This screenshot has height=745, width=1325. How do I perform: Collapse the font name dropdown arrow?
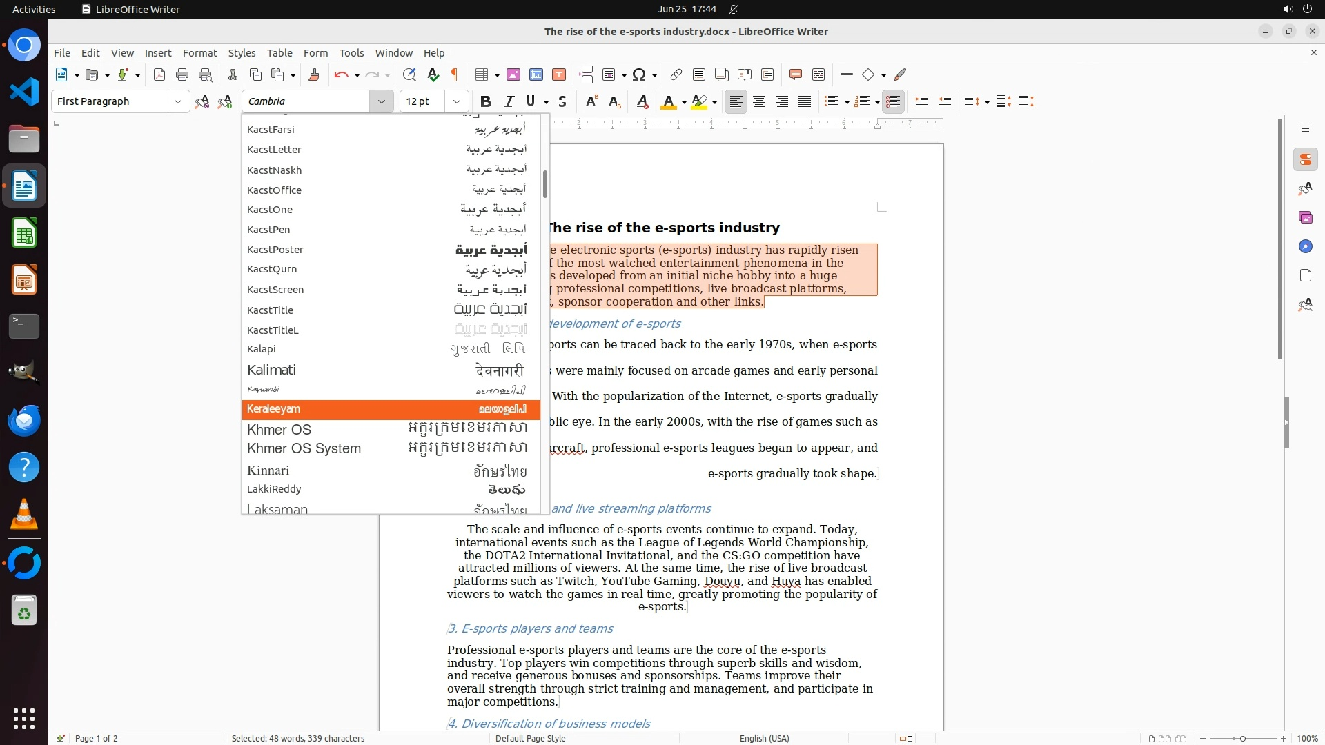pos(381,101)
